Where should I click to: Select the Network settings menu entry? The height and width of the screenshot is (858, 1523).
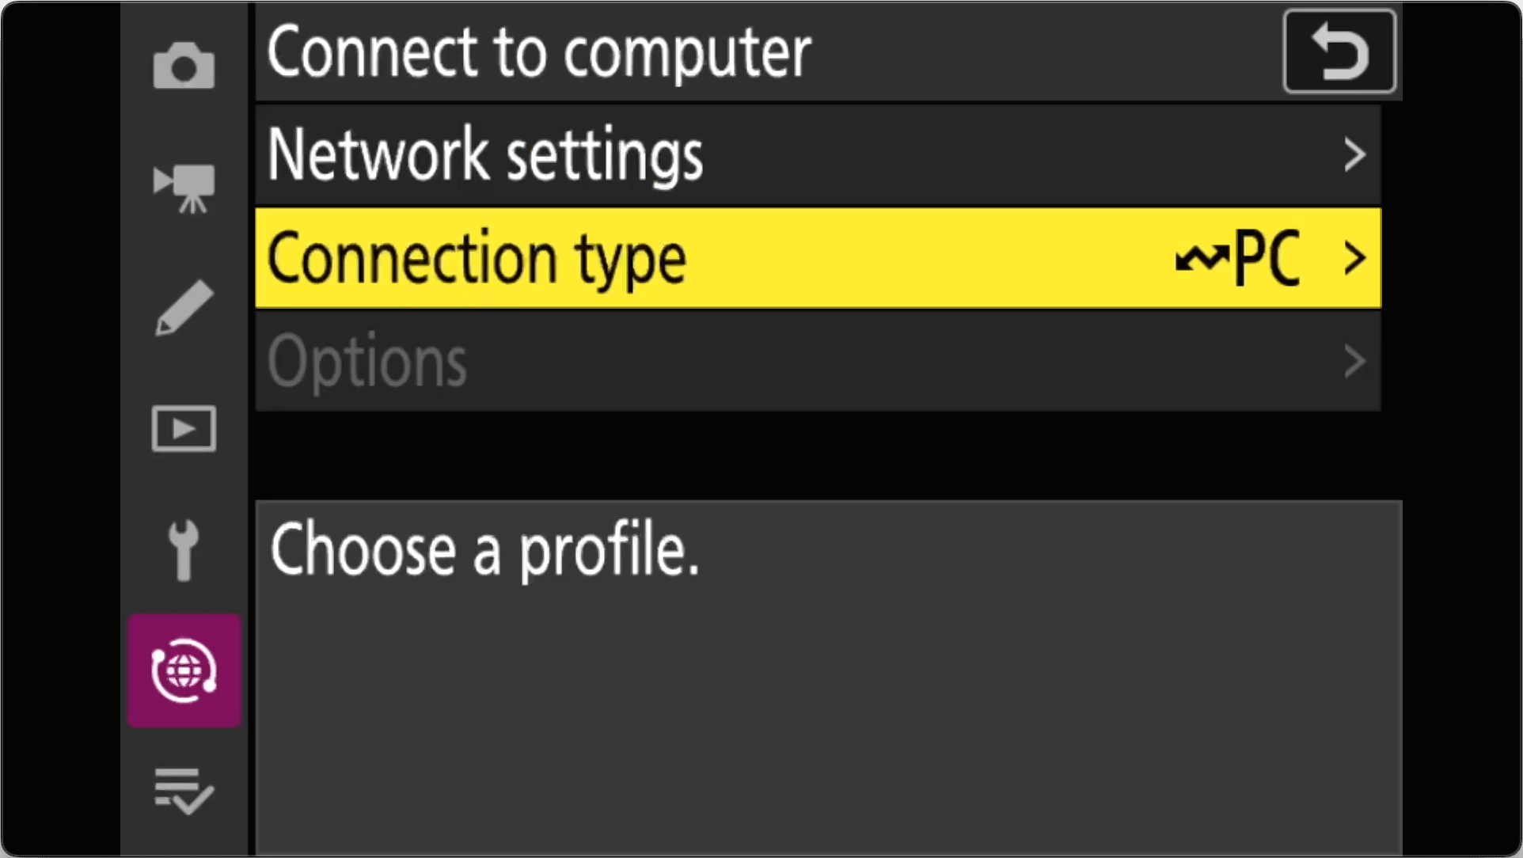click(x=484, y=154)
